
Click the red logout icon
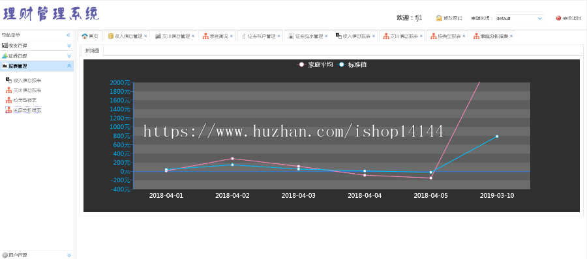(558, 18)
